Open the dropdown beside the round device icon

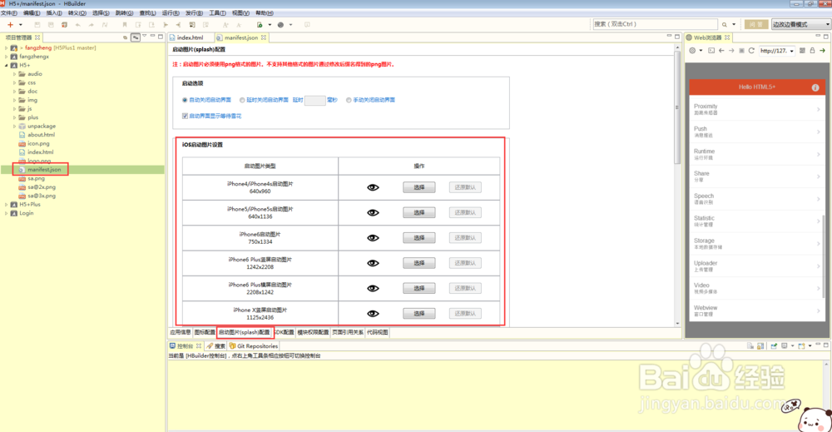click(x=290, y=24)
